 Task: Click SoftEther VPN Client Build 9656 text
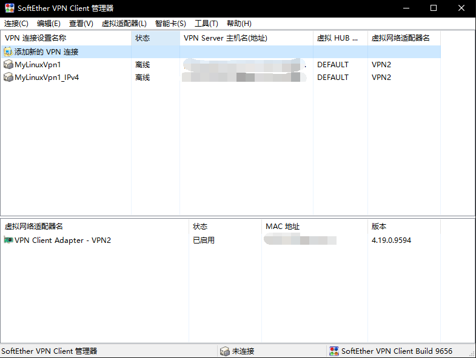click(x=397, y=351)
